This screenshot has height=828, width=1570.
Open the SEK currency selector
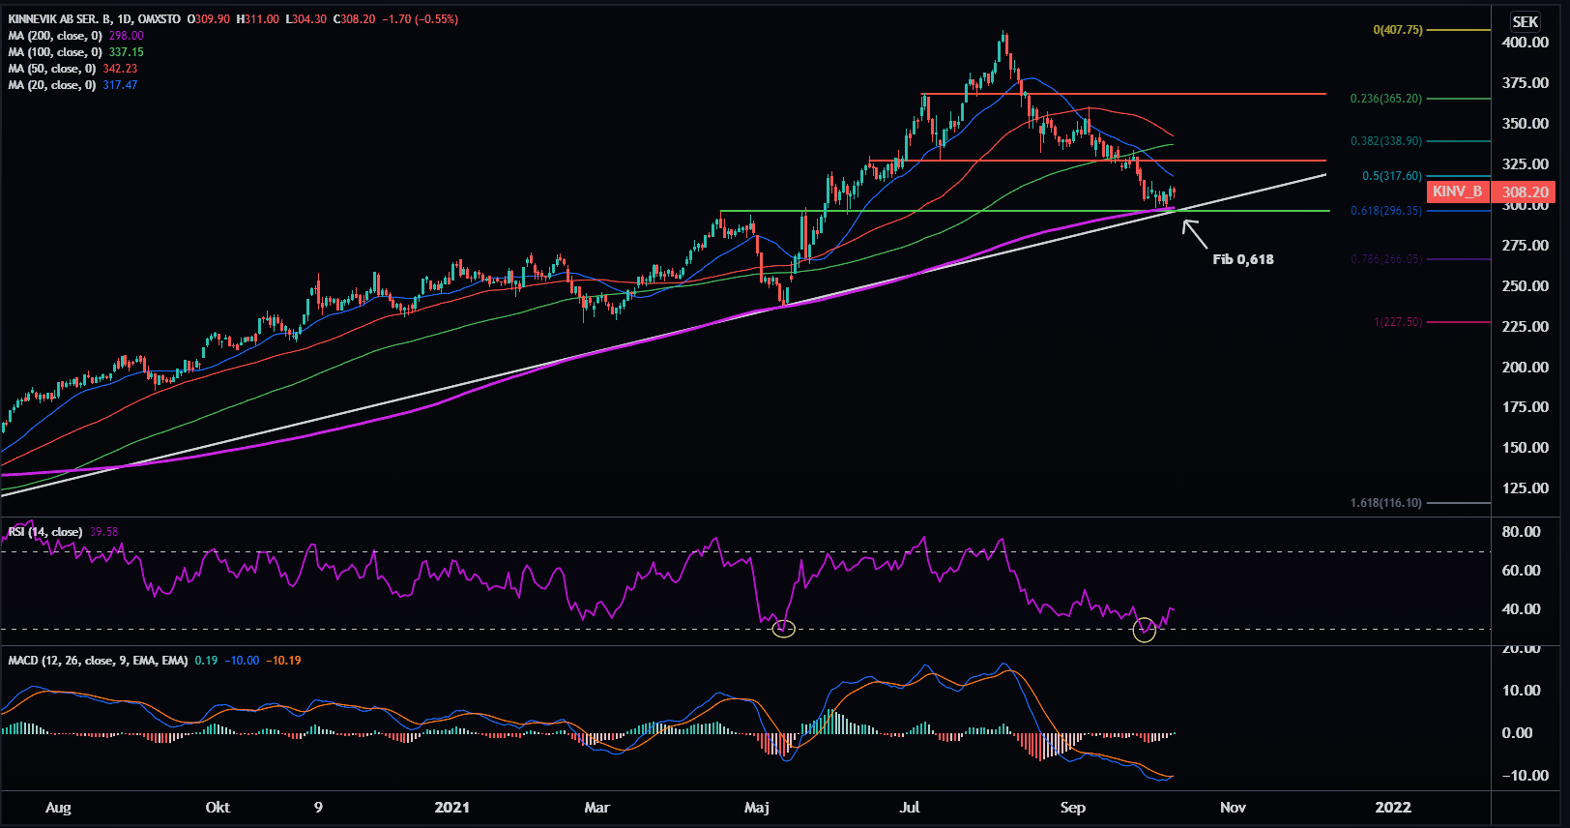(x=1525, y=21)
